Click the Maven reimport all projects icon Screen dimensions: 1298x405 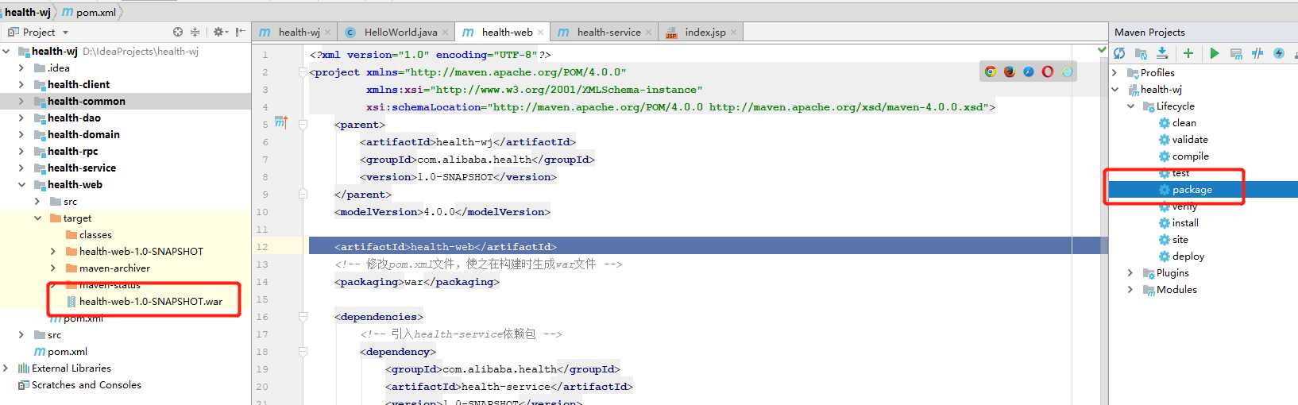[1119, 53]
